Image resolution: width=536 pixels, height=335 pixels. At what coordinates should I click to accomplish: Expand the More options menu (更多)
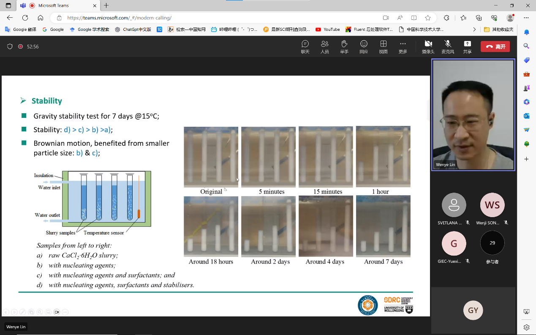403,46
